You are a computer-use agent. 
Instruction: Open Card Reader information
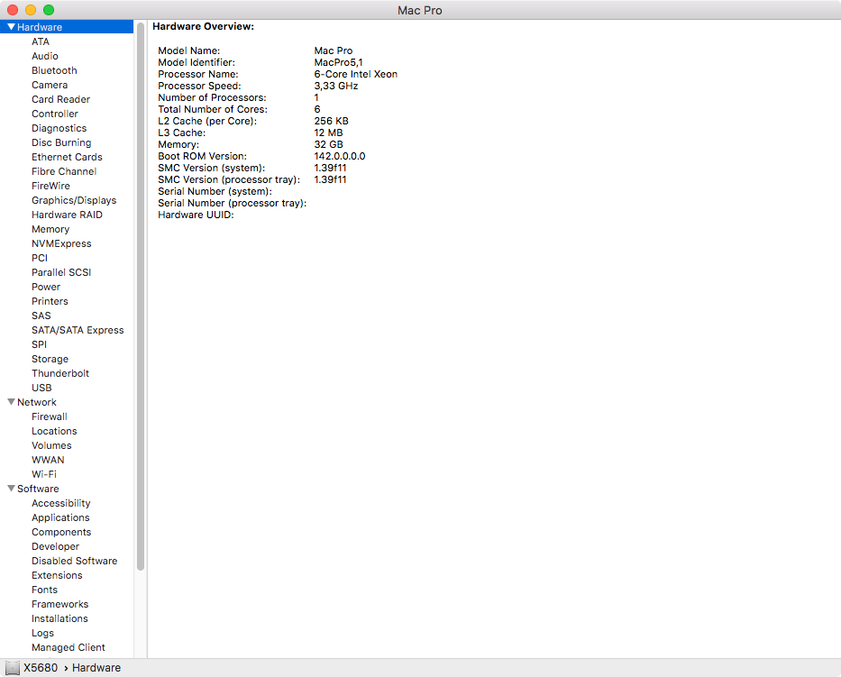click(60, 99)
